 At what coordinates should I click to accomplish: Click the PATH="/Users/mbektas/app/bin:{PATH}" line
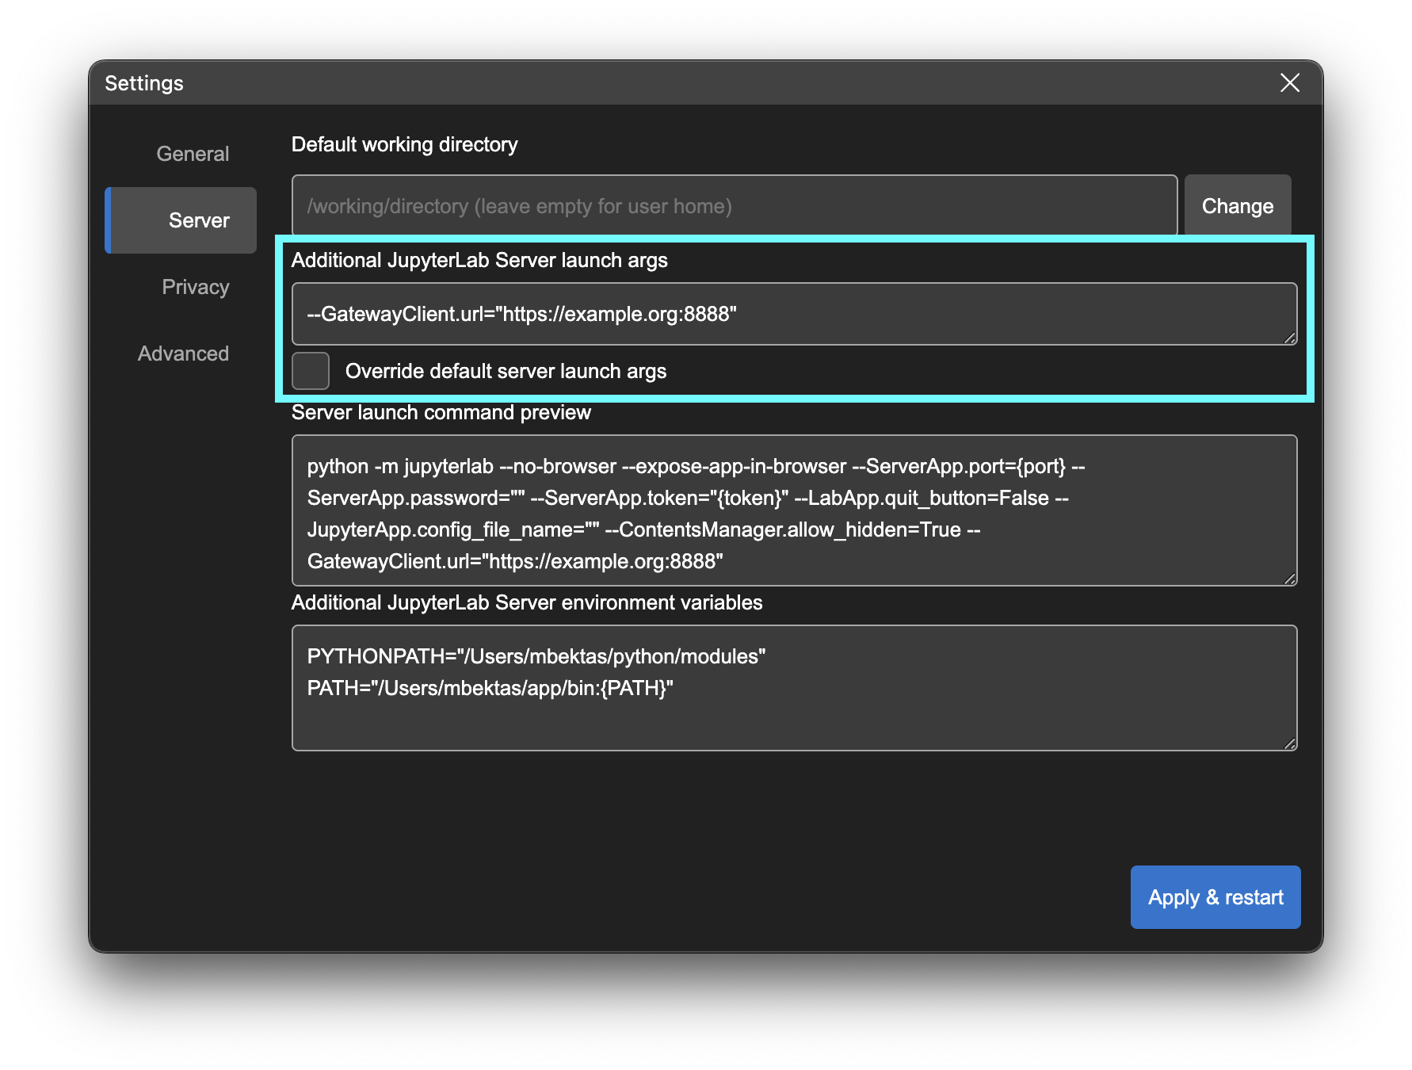click(x=490, y=688)
